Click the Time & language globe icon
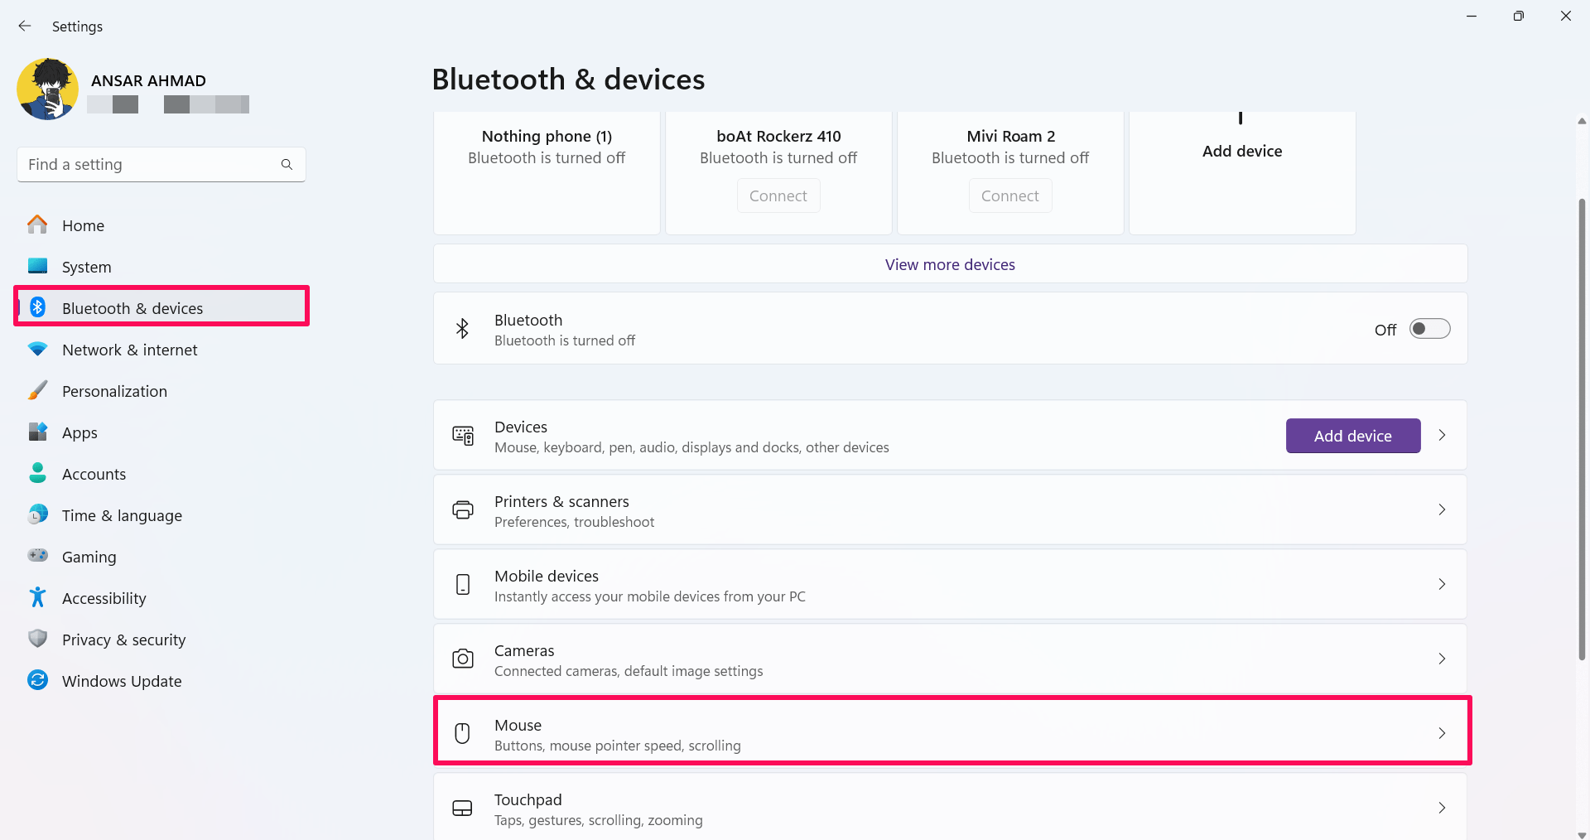This screenshot has width=1590, height=840. [37, 514]
